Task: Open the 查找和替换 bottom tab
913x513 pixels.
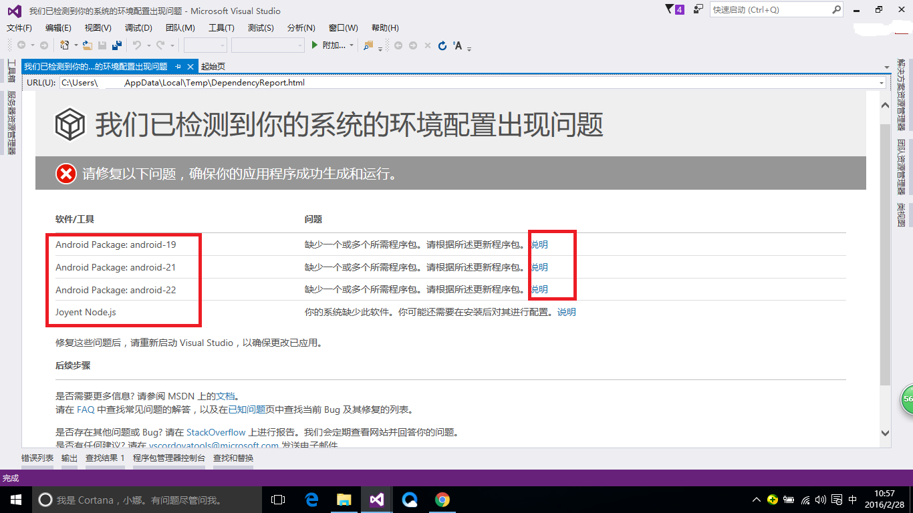Action: coord(233,458)
